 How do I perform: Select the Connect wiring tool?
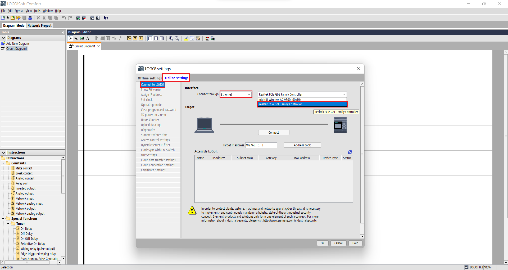click(x=76, y=38)
